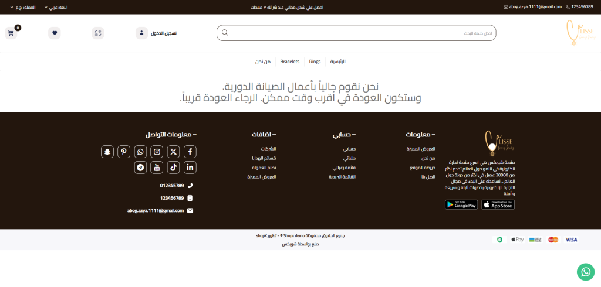The image size is (601, 287).
Task: Select the Bracelets menu item
Action: click(x=289, y=61)
